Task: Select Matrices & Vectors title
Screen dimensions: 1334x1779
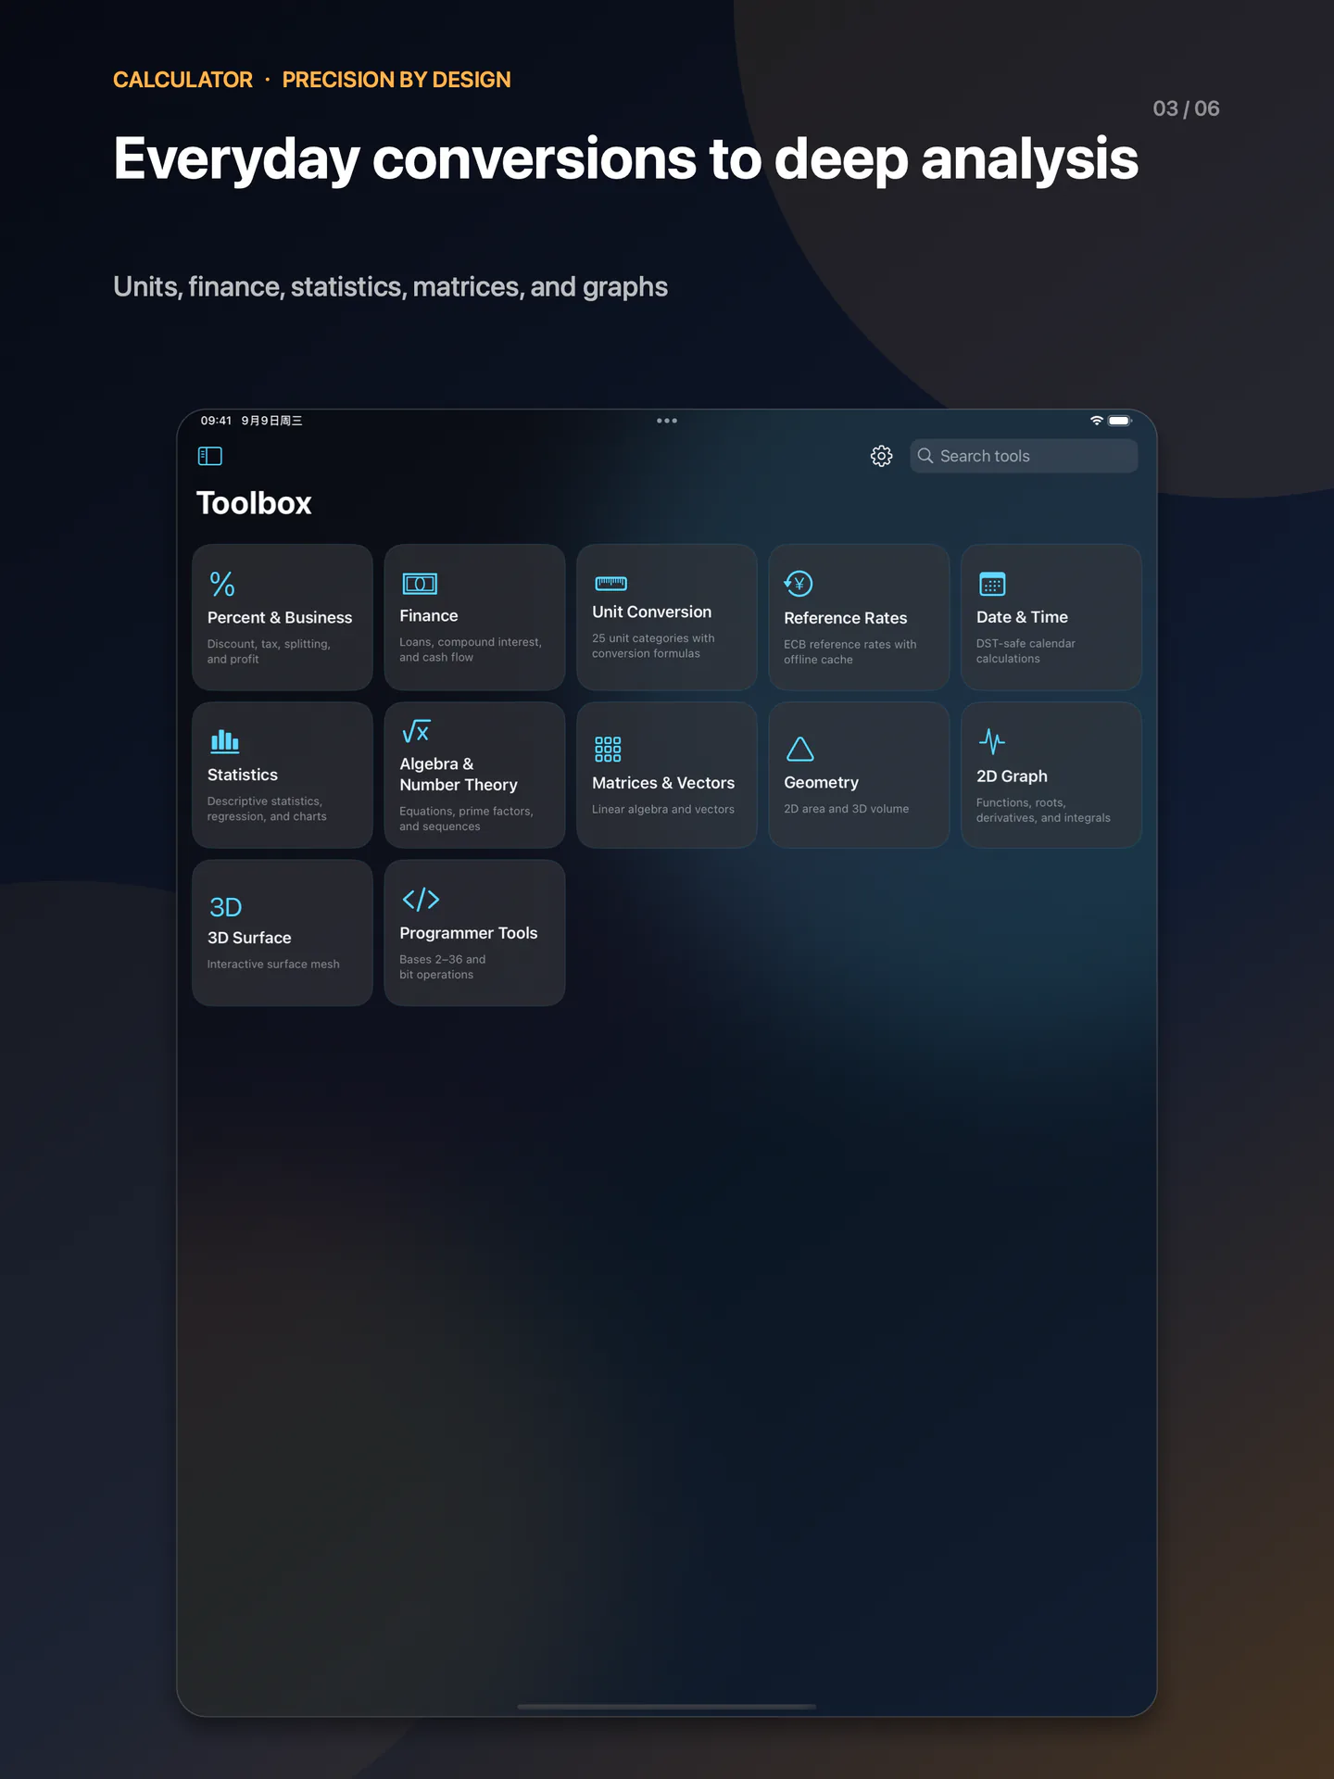Action: (663, 783)
